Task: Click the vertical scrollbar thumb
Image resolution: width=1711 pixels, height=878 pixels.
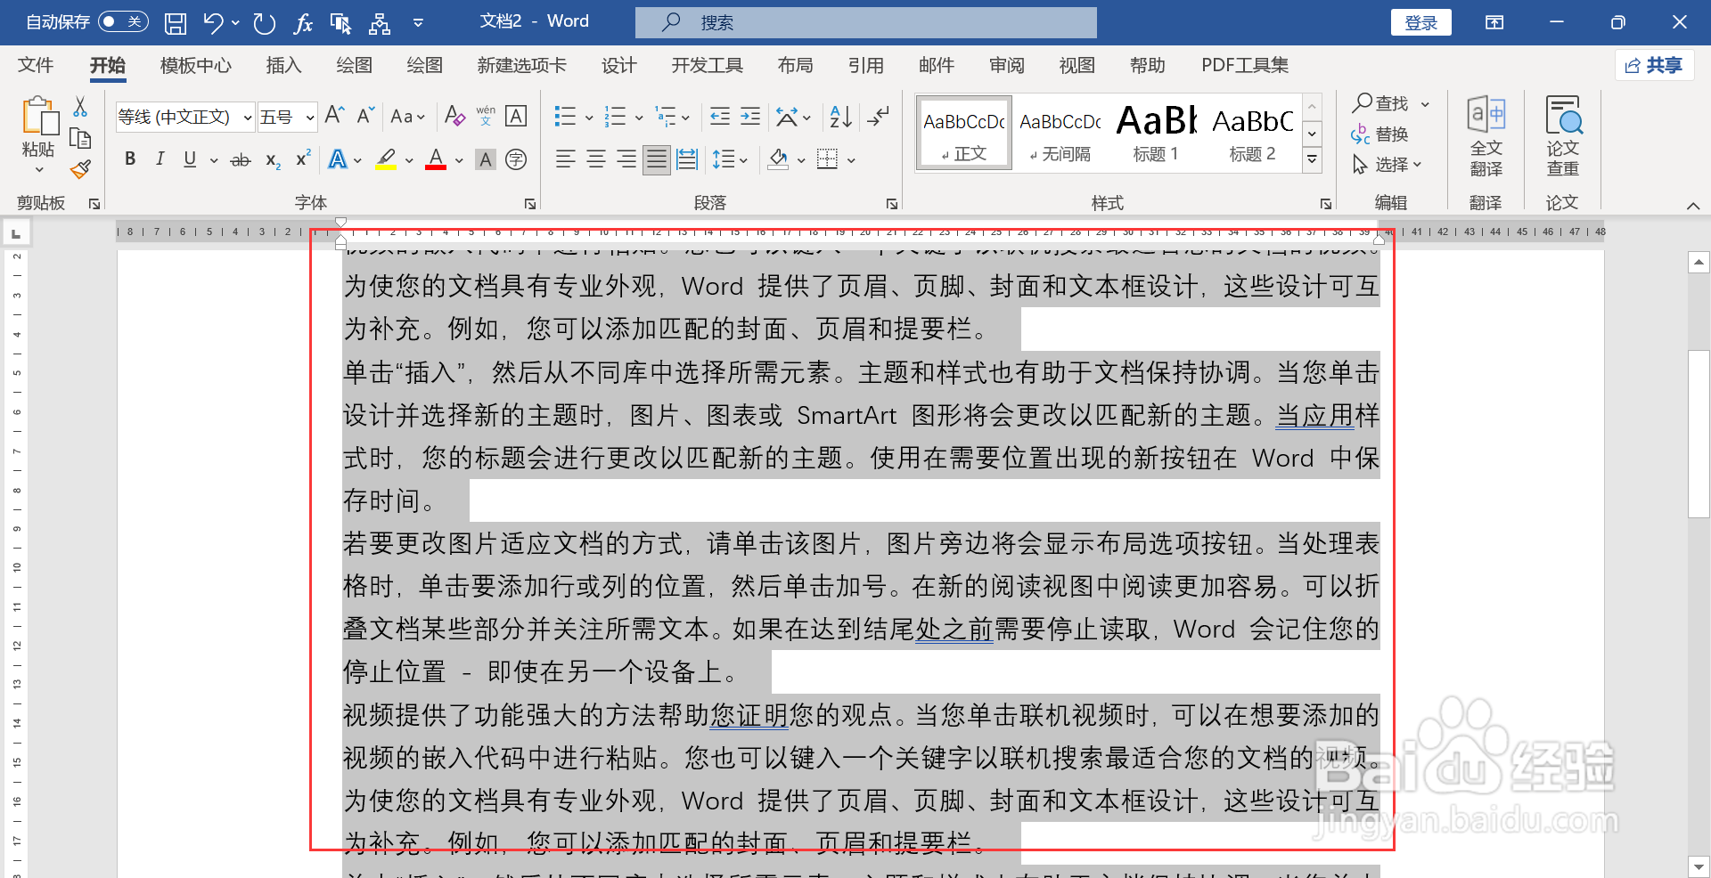Action: pos(1699,434)
